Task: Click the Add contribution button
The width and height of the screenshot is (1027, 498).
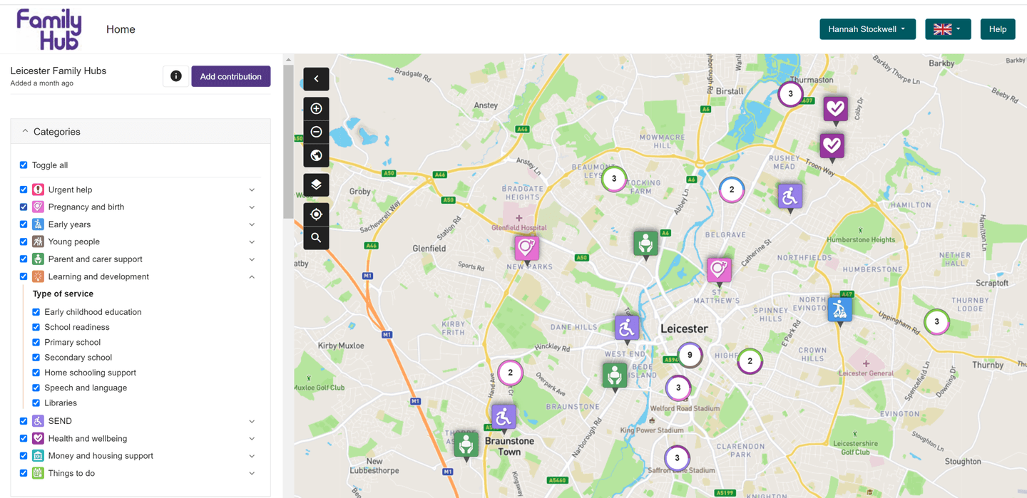Action: pos(230,76)
